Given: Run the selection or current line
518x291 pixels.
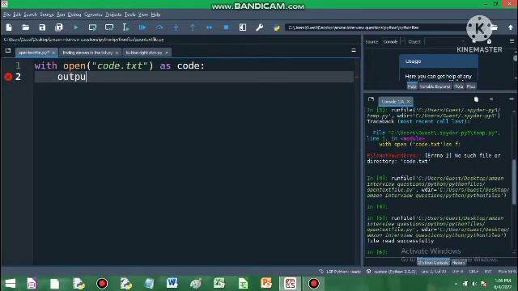Looking at the screenshot, I should click(125, 27).
